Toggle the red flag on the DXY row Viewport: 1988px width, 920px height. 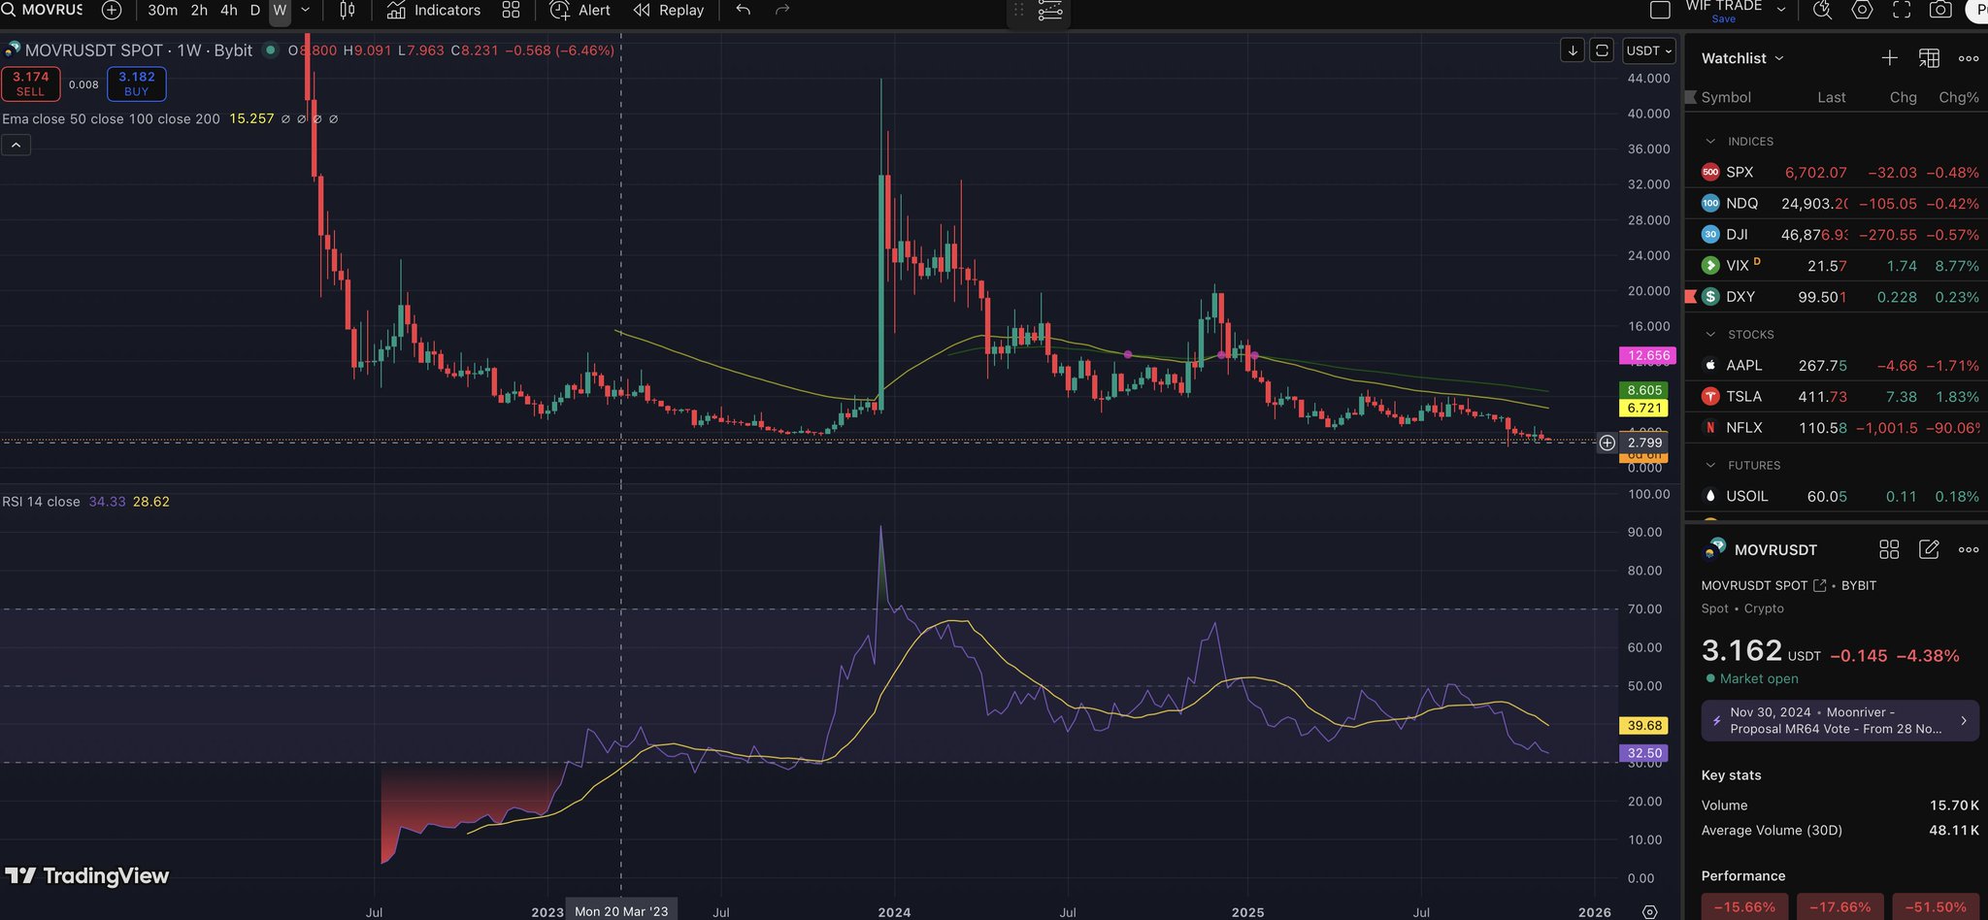(x=1690, y=296)
